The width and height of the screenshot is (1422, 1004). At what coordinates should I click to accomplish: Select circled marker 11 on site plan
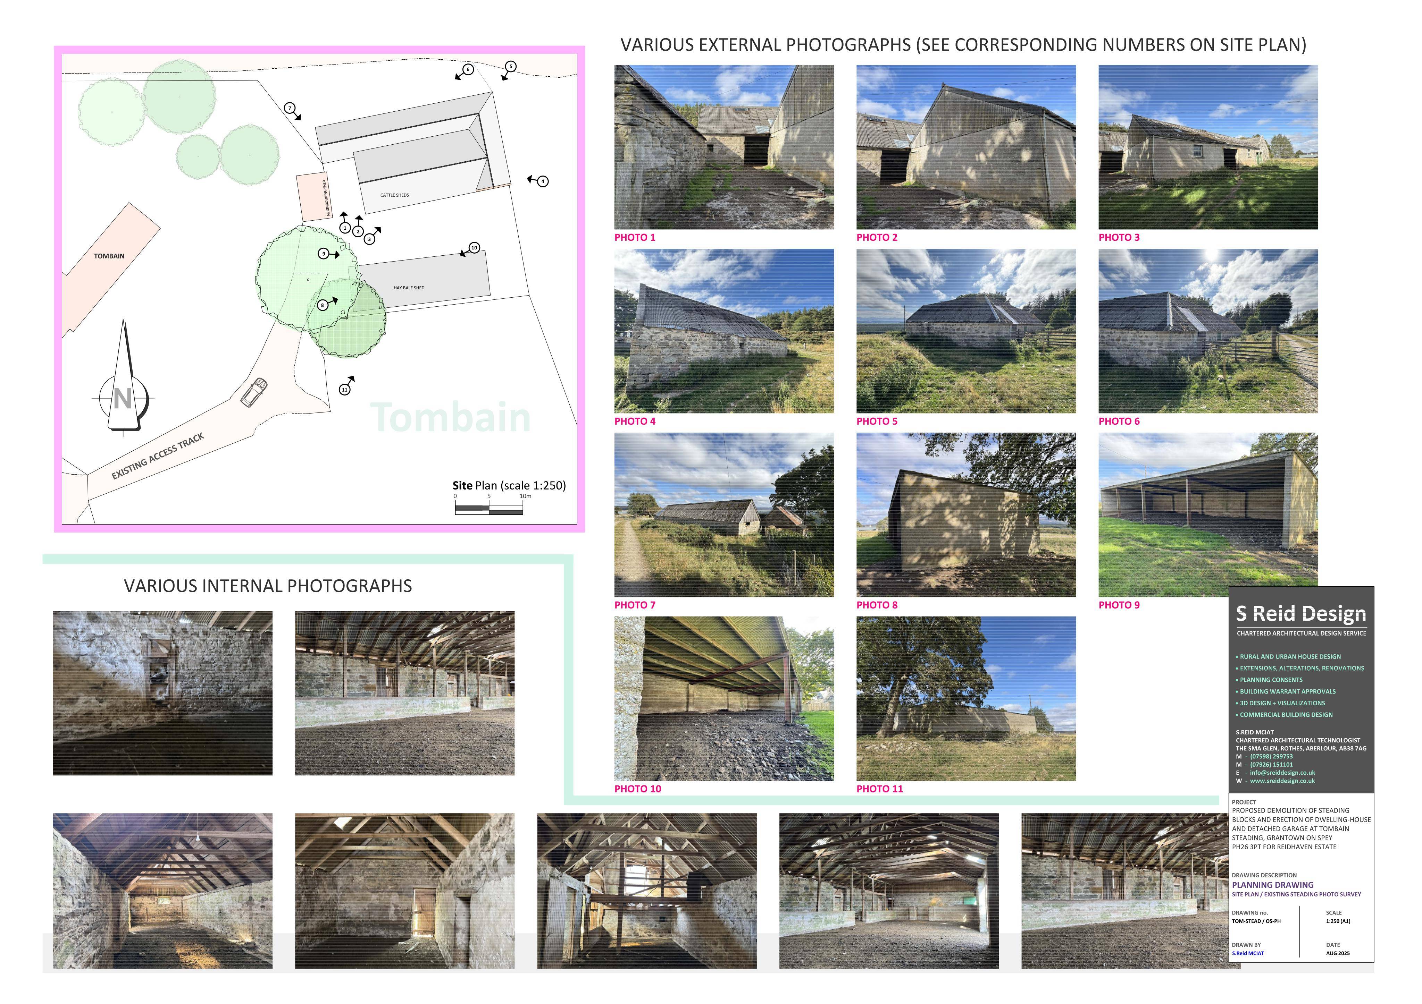click(x=345, y=389)
